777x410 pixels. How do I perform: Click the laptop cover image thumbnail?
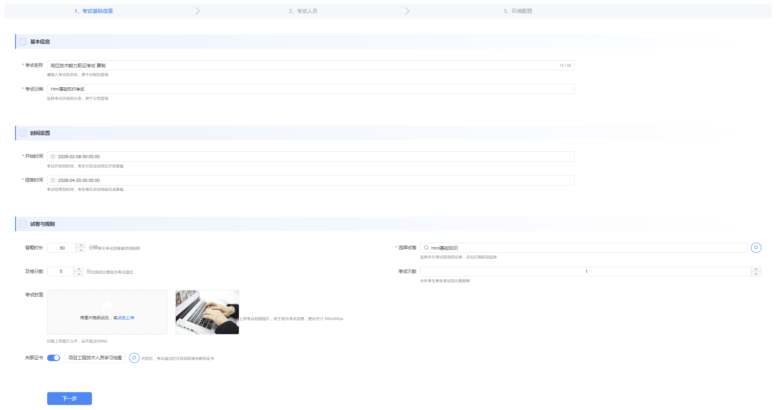[x=207, y=312]
